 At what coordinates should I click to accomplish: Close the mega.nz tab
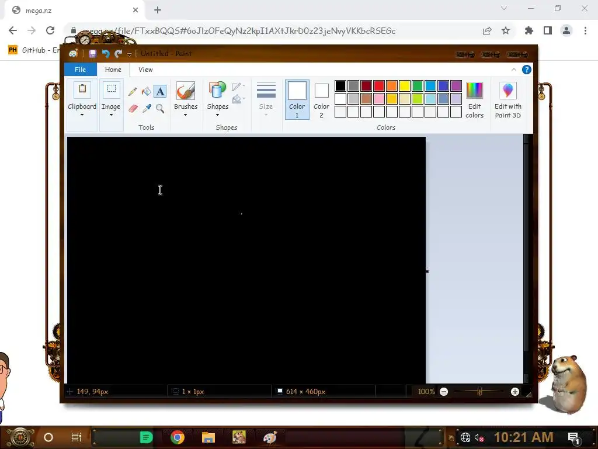coord(135,11)
